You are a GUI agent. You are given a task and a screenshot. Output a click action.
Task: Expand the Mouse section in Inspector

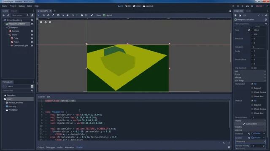(x=250, y=77)
